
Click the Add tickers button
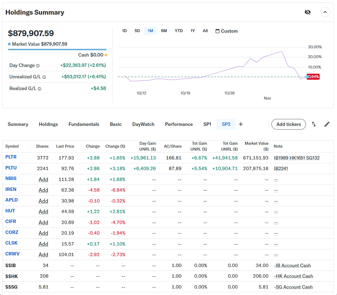click(x=288, y=124)
